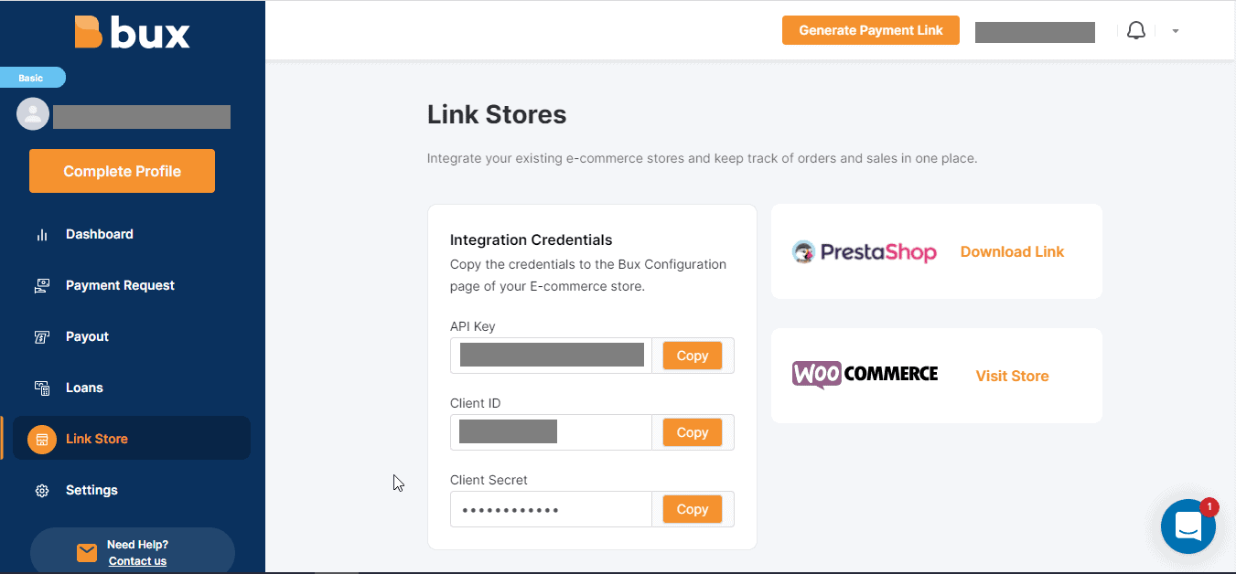Image resolution: width=1236 pixels, height=574 pixels.
Task: Open the Dashboard menu item
Action: pos(100,235)
